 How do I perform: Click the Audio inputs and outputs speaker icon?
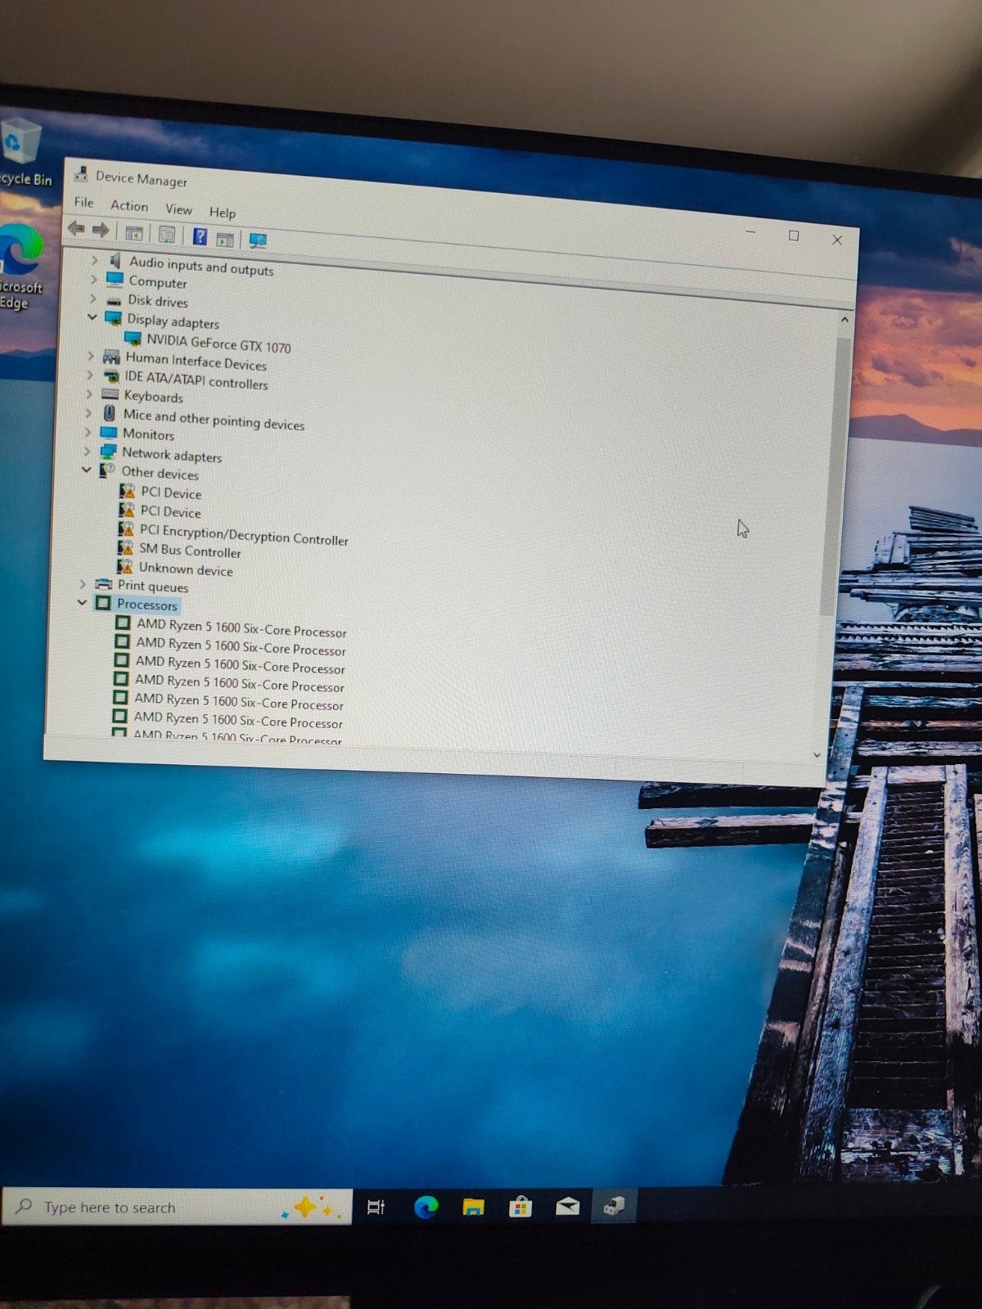tap(115, 260)
